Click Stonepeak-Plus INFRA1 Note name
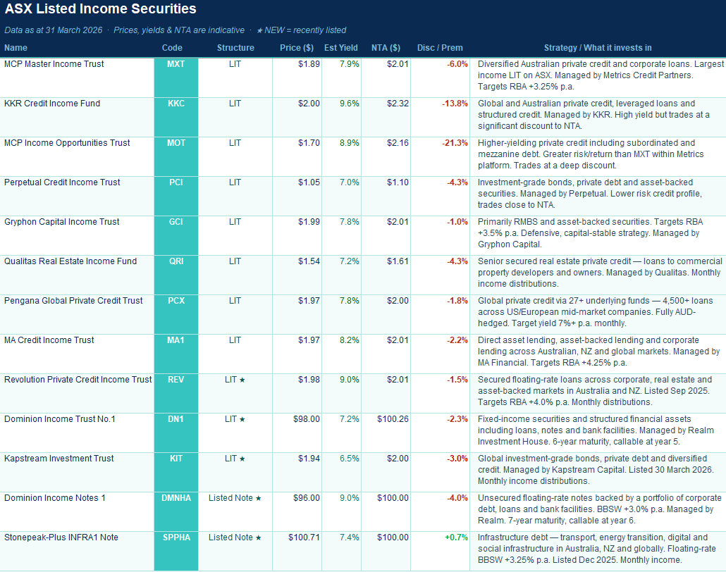Viewport: 726px width, 572px height. (61, 537)
